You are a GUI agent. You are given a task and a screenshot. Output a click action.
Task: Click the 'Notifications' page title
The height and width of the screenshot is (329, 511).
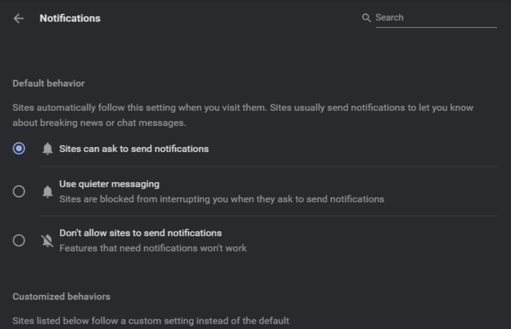(70, 18)
